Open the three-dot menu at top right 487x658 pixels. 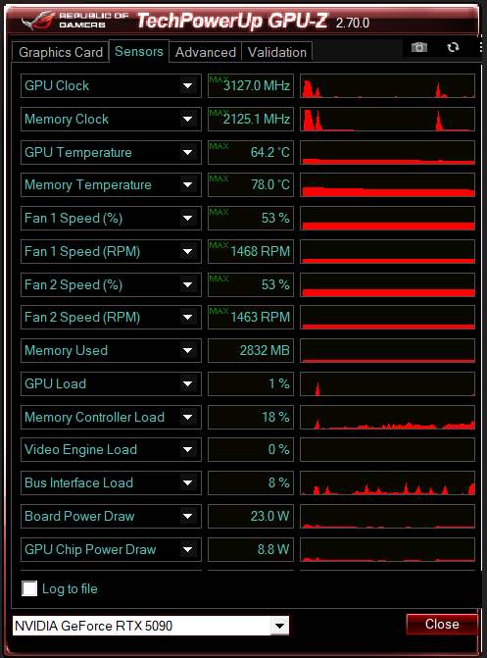pyautogui.click(x=481, y=47)
